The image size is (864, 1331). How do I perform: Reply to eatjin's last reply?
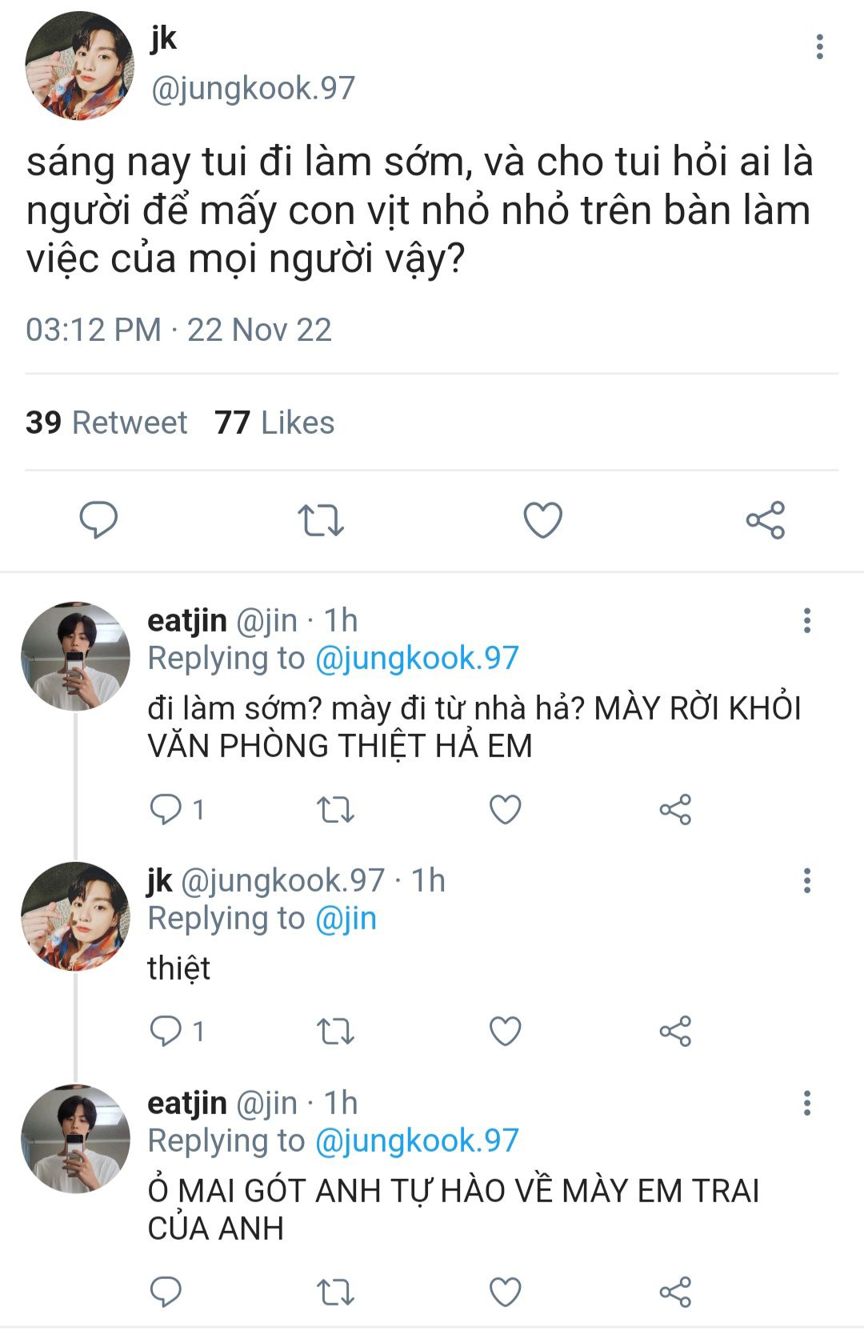(x=166, y=1292)
